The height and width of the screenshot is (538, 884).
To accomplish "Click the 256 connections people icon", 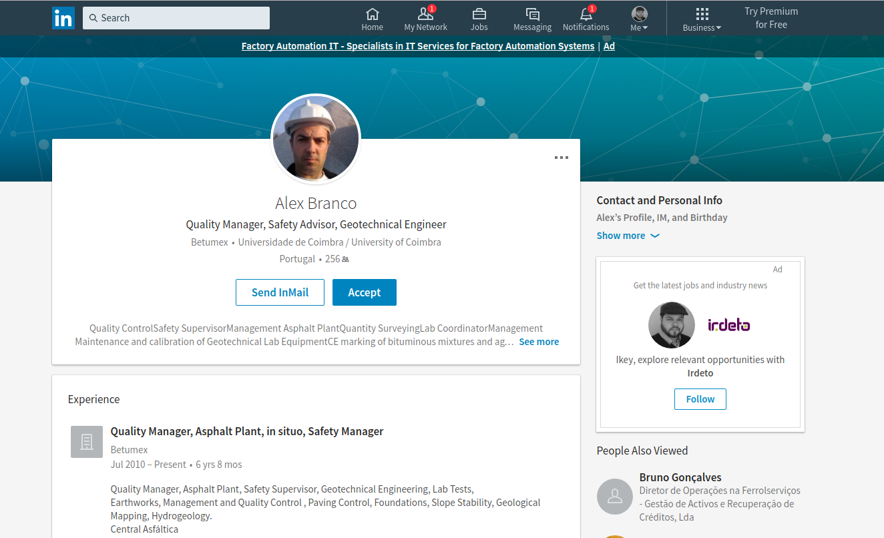I will point(345,259).
